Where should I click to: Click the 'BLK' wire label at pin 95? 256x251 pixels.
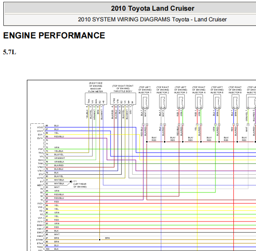[56, 231]
